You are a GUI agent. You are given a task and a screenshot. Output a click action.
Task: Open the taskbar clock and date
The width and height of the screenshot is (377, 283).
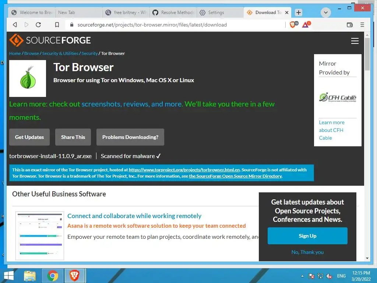(361, 276)
